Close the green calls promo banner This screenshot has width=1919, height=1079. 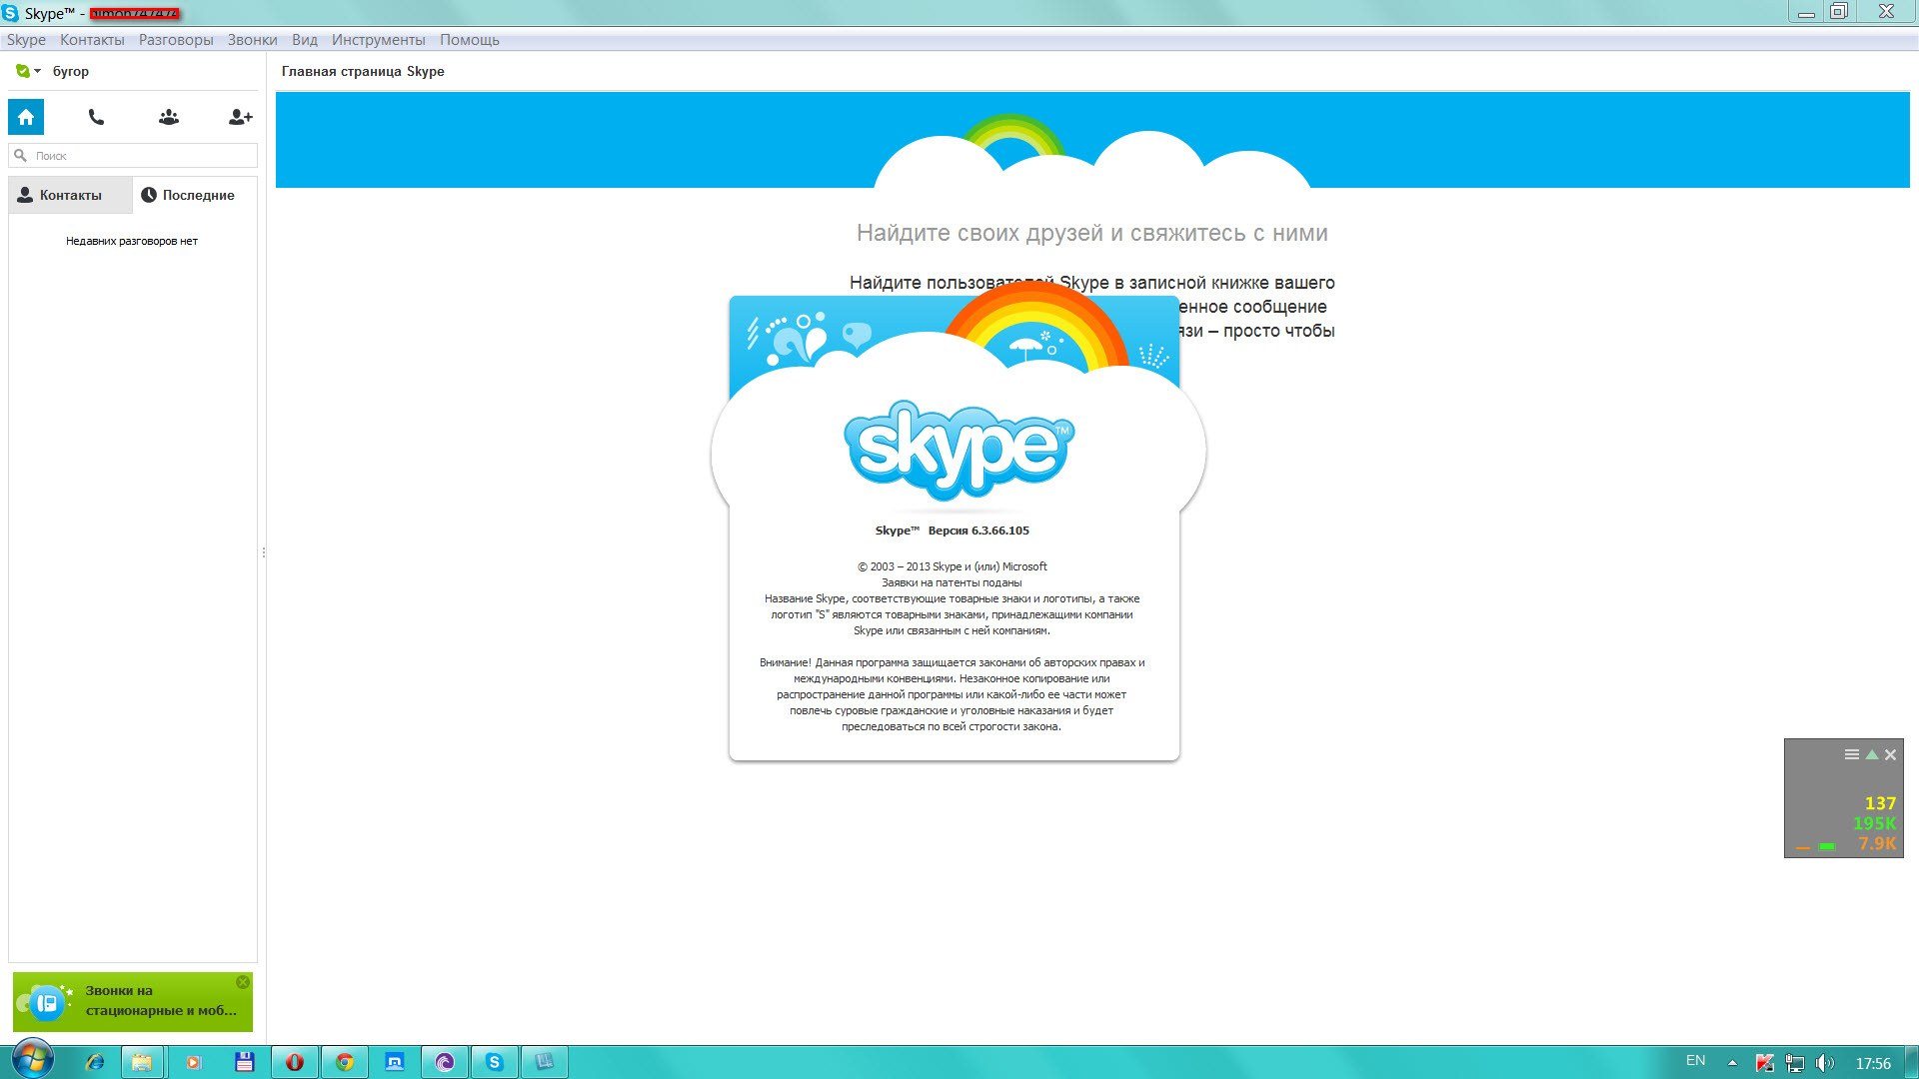[x=243, y=982]
